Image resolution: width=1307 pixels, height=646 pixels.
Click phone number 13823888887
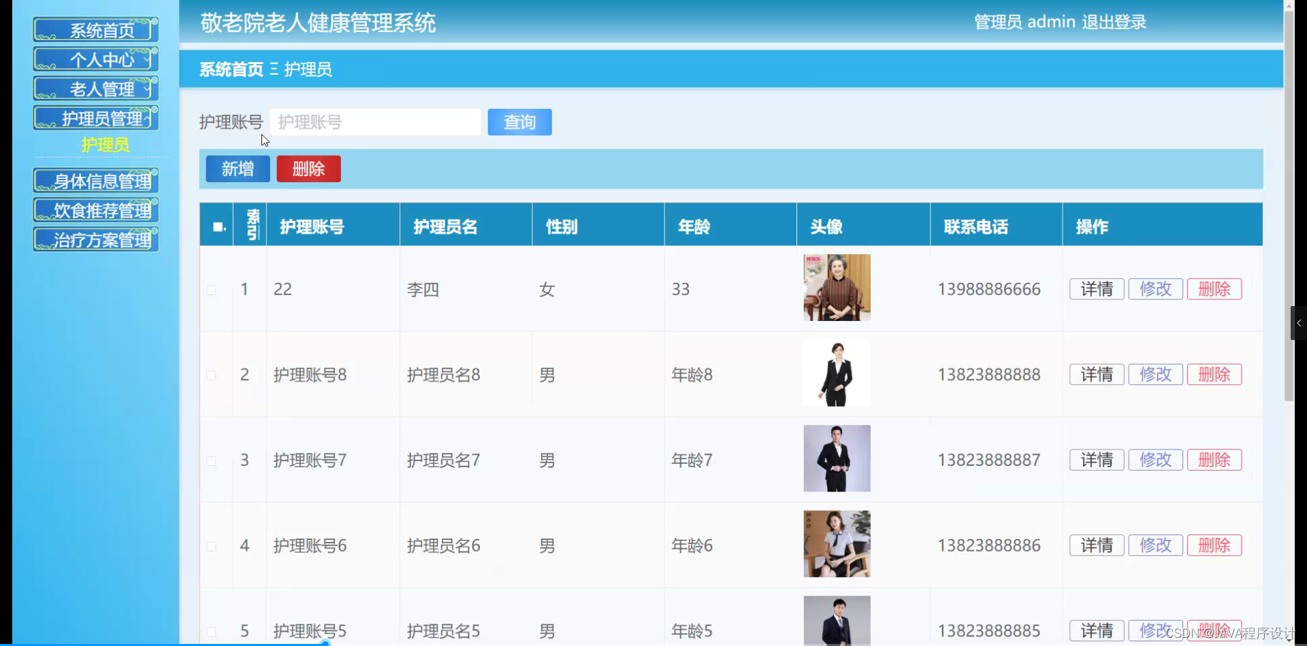pos(989,460)
